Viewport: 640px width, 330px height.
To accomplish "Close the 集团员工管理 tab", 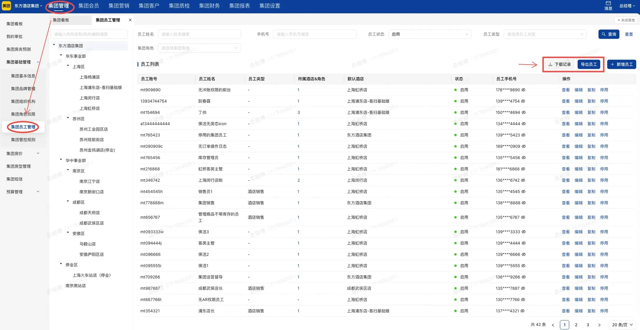I will coord(130,20).
